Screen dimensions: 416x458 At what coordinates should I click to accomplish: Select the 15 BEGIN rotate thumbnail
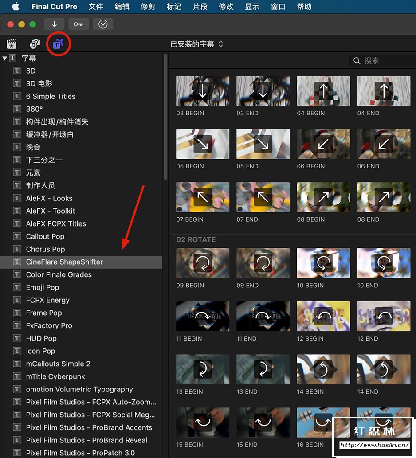coord(202,423)
